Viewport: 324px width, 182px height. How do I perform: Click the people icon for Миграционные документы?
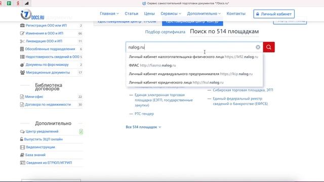[22, 72]
